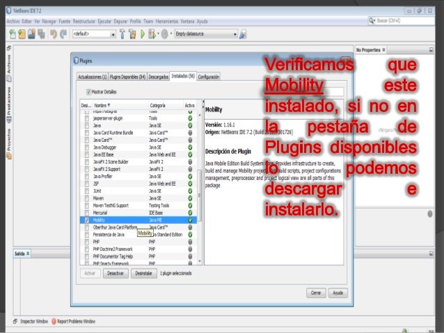Select the JavaFX 2 Scene Builder row

(x=138, y=162)
